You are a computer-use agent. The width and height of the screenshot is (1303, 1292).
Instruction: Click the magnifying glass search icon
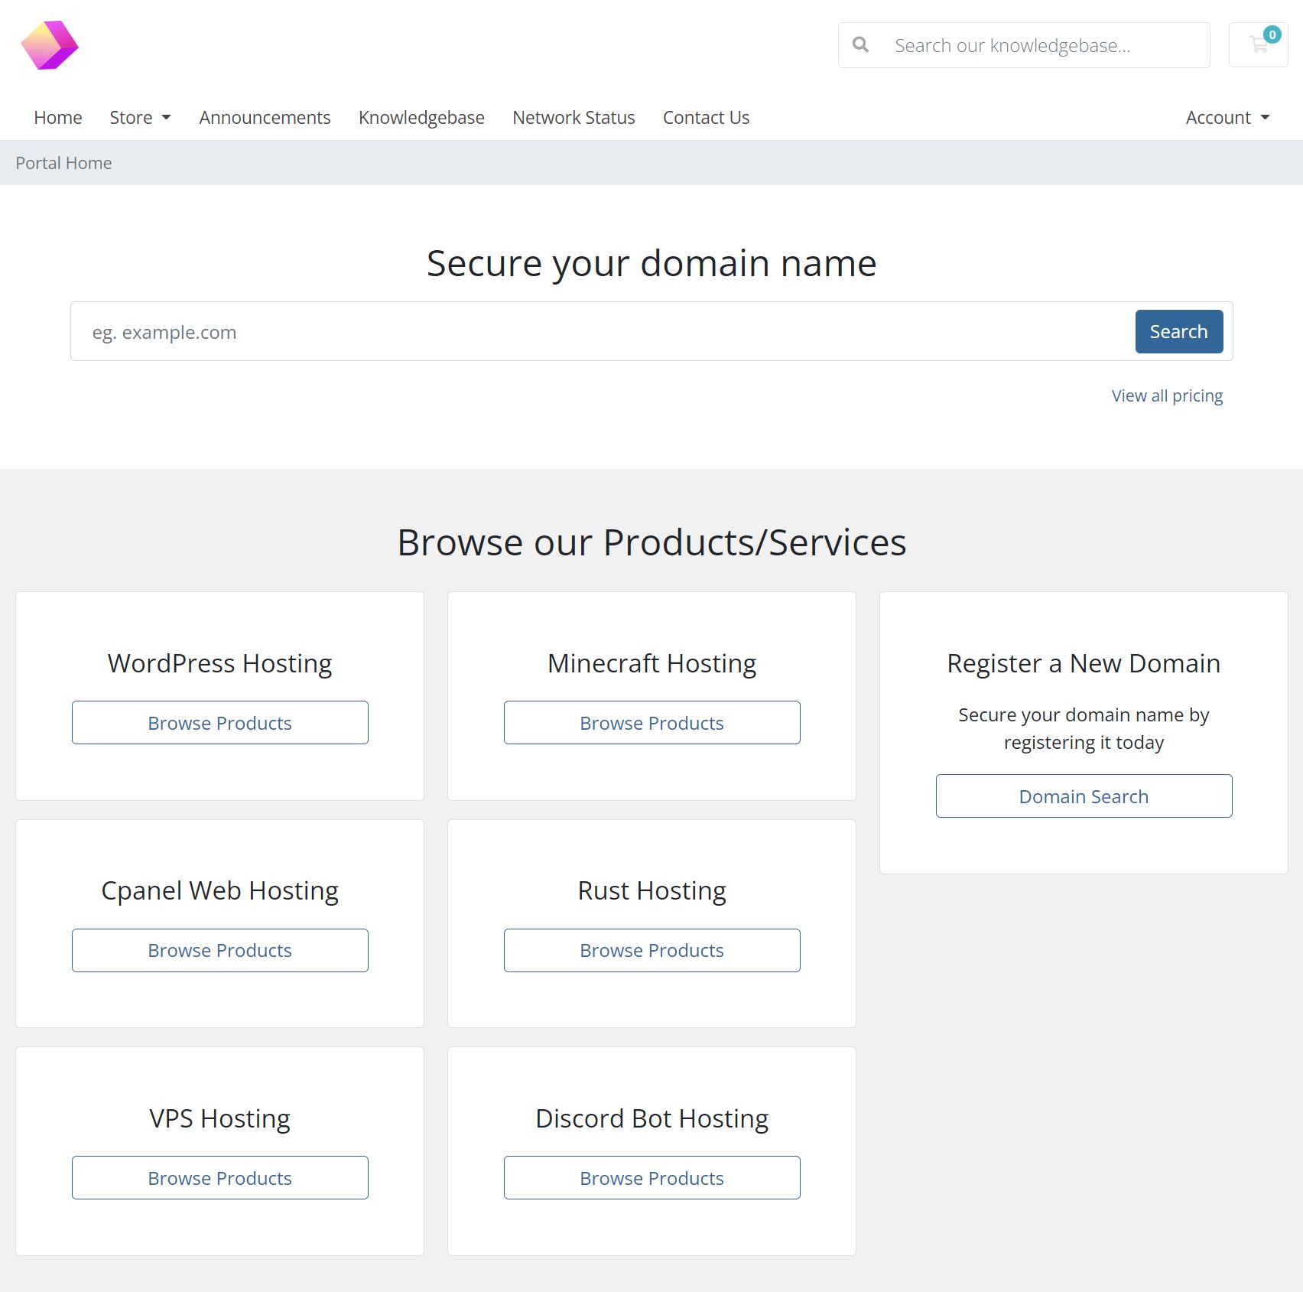(861, 44)
